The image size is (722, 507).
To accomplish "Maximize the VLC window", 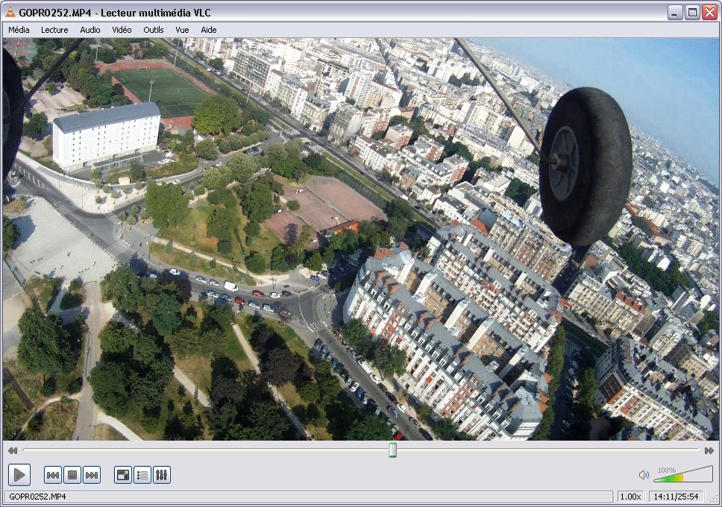I will [x=691, y=13].
